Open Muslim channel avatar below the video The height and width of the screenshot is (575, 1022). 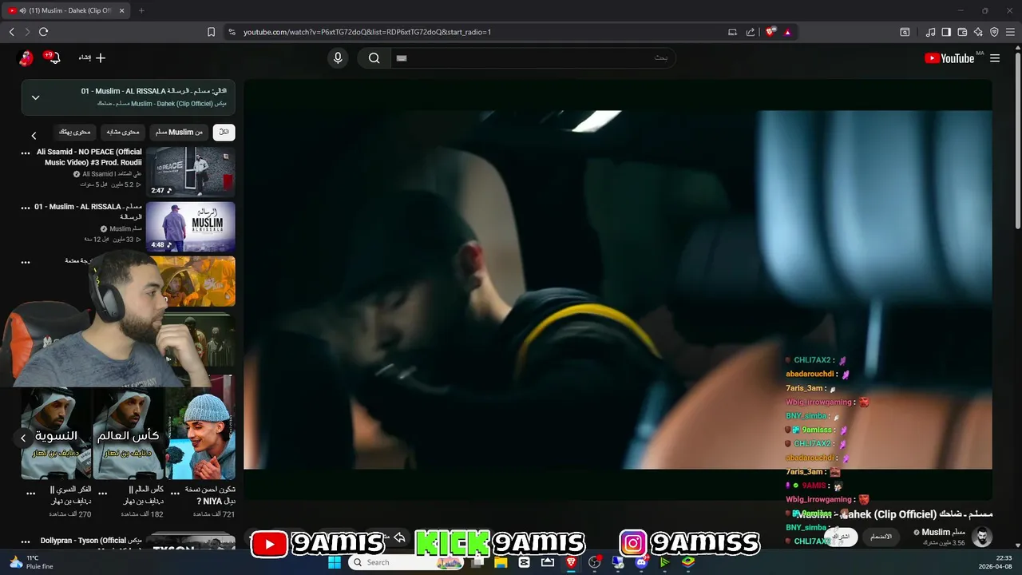coord(982,536)
